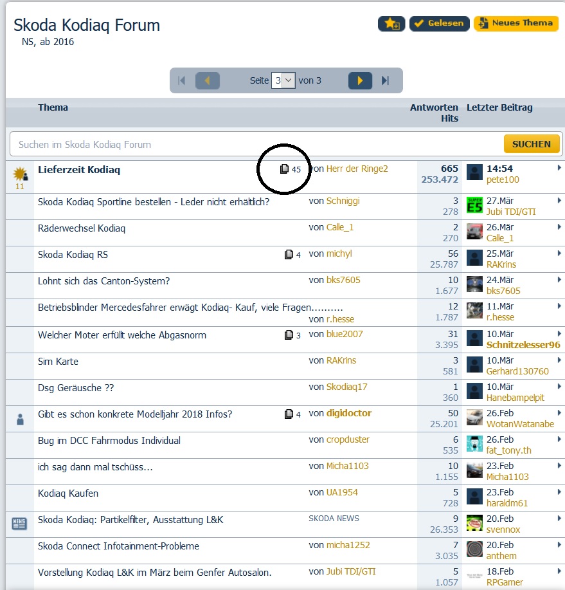This screenshot has width=565, height=590.
Task: Open the Räderwechsel Kodiaq thread
Action: tap(81, 228)
